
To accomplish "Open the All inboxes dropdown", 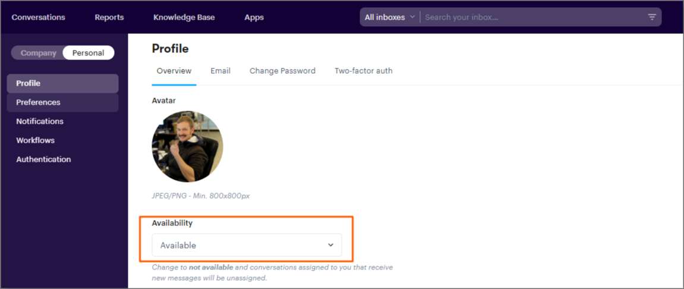I will 389,17.
